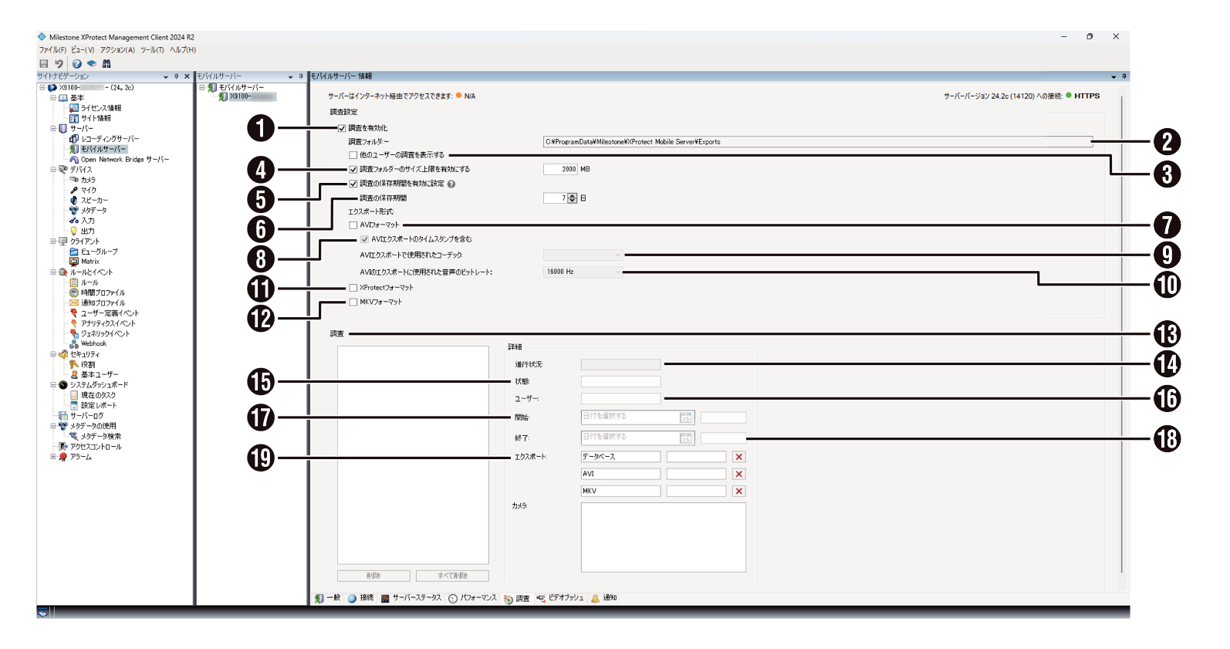This screenshot has height=649, width=1230.
Task: Switch to the パフォーマンス tab
Action: [473, 598]
